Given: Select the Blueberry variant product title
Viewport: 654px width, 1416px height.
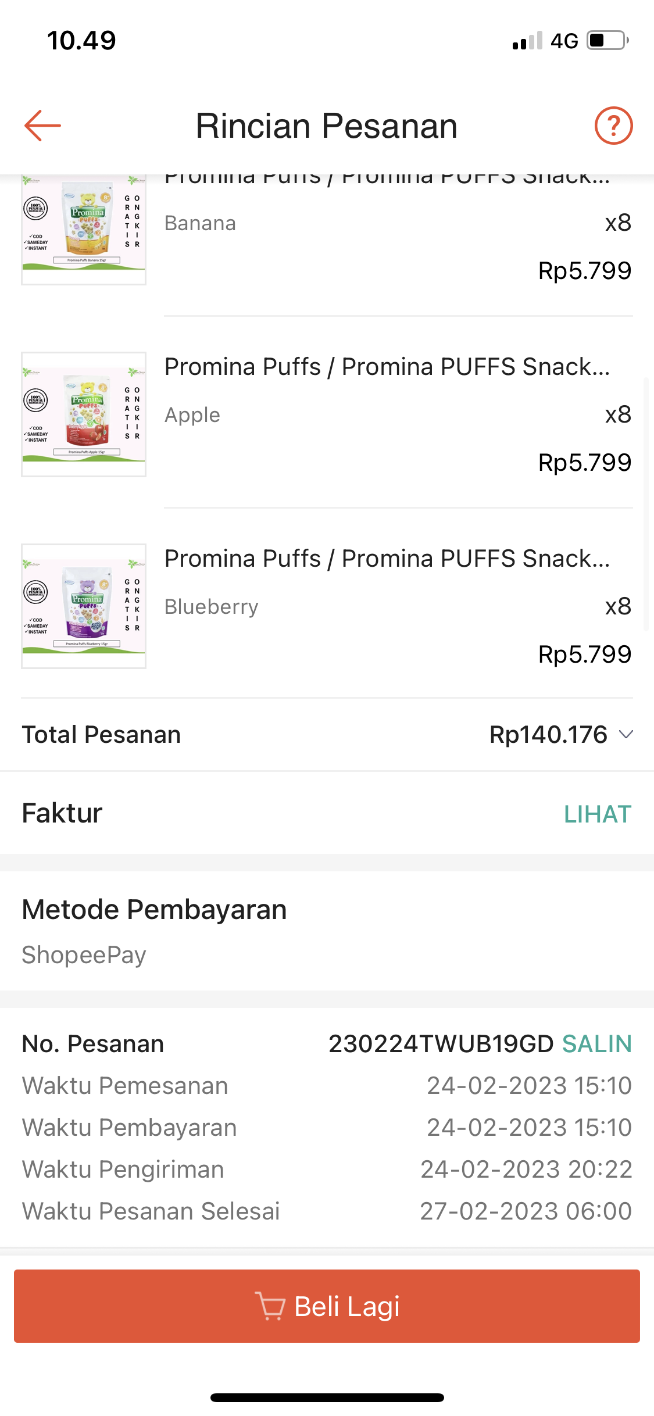Looking at the screenshot, I should [x=387, y=559].
